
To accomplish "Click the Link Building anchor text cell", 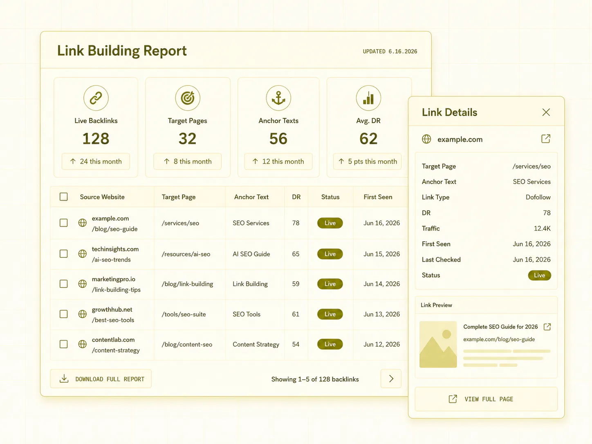I will 250,284.
